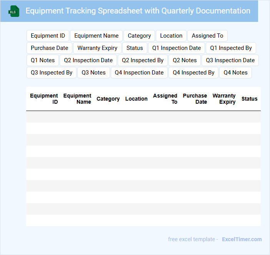Click the Status tag
The width and height of the screenshot is (270, 255).
point(135,48)
